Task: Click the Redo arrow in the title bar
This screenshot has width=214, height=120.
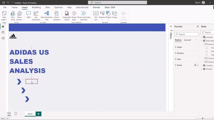Action: pos(12,3)
